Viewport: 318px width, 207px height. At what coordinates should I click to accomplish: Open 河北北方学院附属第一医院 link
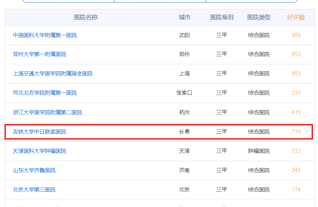tap(45, 93)
